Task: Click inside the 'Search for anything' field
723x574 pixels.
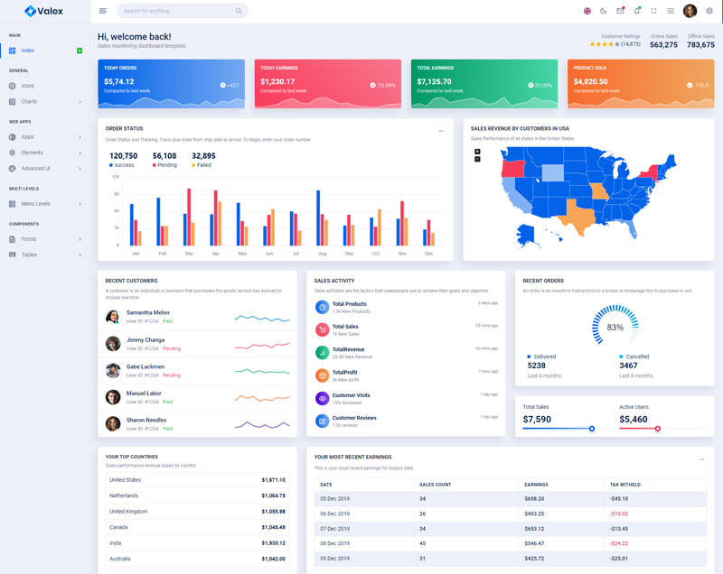Action: click(176, 11)
